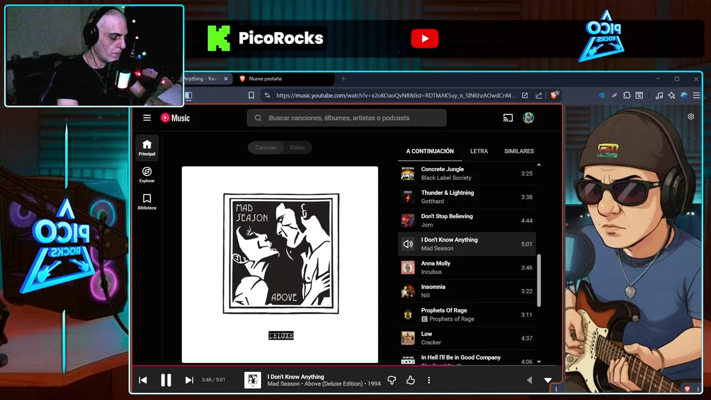Click the Buscar canciones search box
711x400 pixels.
click(x=347, y=118)
